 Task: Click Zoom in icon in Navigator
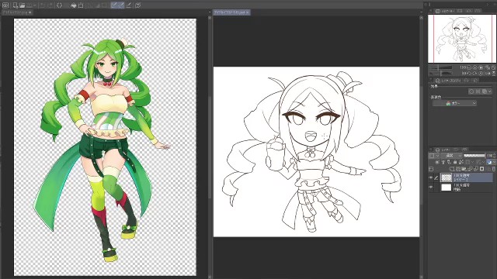(x=474, y=67)
